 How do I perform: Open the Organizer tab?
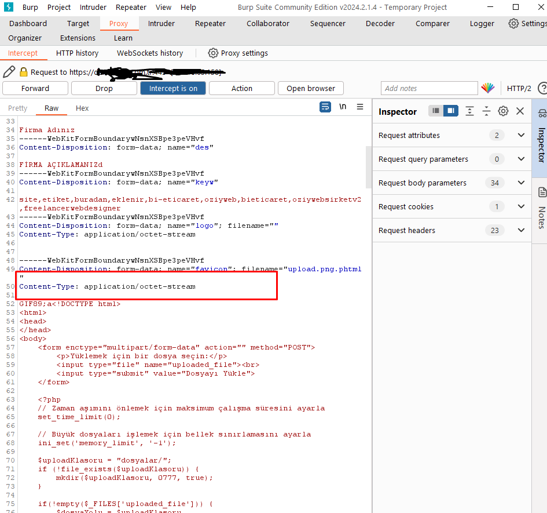coord(25,38)
